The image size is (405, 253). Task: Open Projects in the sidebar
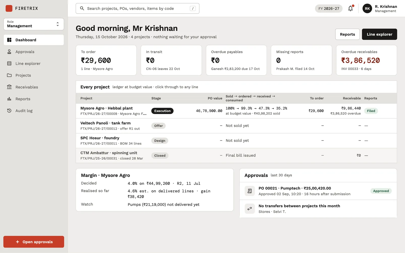[x=34, y=75]
